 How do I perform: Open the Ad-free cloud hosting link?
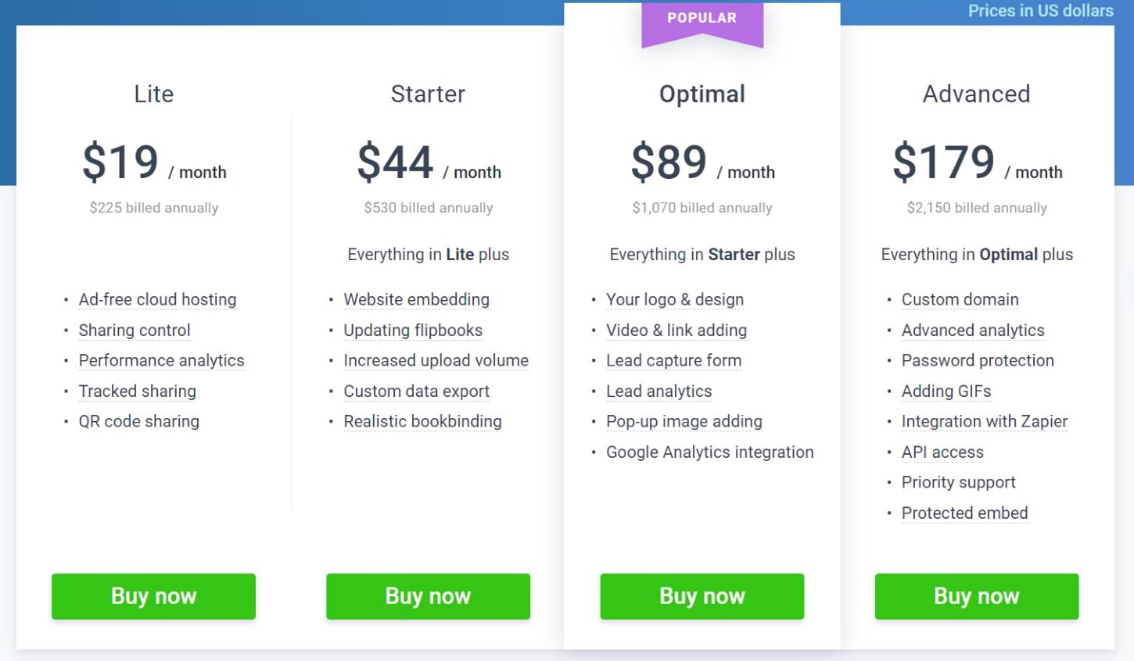(x=157, y=299)
